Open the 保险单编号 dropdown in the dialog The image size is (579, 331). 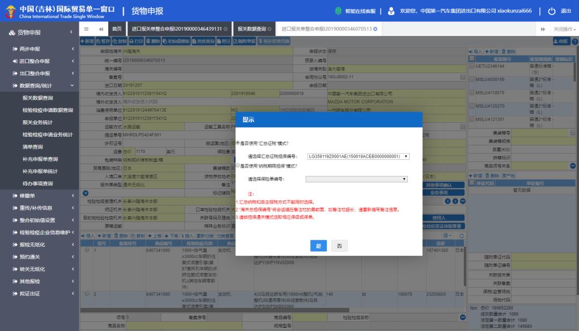[x=404, y=179]
